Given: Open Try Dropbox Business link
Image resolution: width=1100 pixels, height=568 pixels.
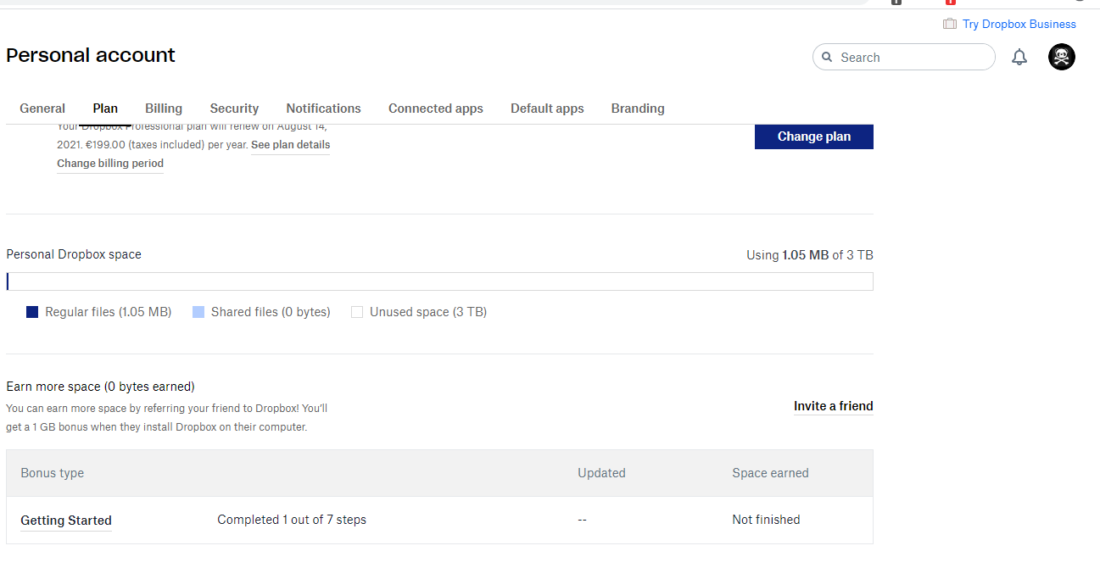Looking at the screenshot, I should pyautogui.click(x=1019, y=24).
